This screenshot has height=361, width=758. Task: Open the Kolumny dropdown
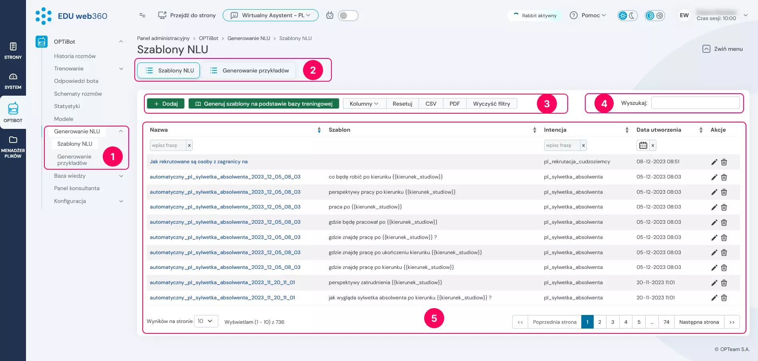point(364,104)
